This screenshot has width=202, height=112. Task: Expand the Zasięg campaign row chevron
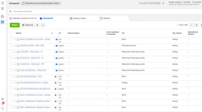click(x=15, y=83)
